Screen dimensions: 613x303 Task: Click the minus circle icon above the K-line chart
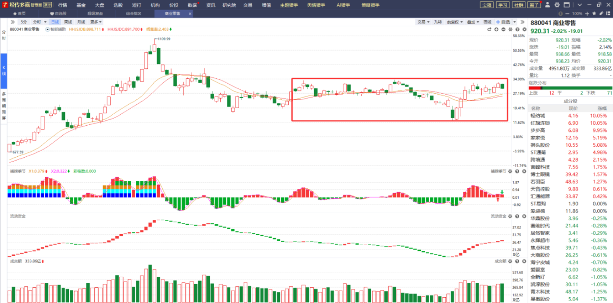503,29
